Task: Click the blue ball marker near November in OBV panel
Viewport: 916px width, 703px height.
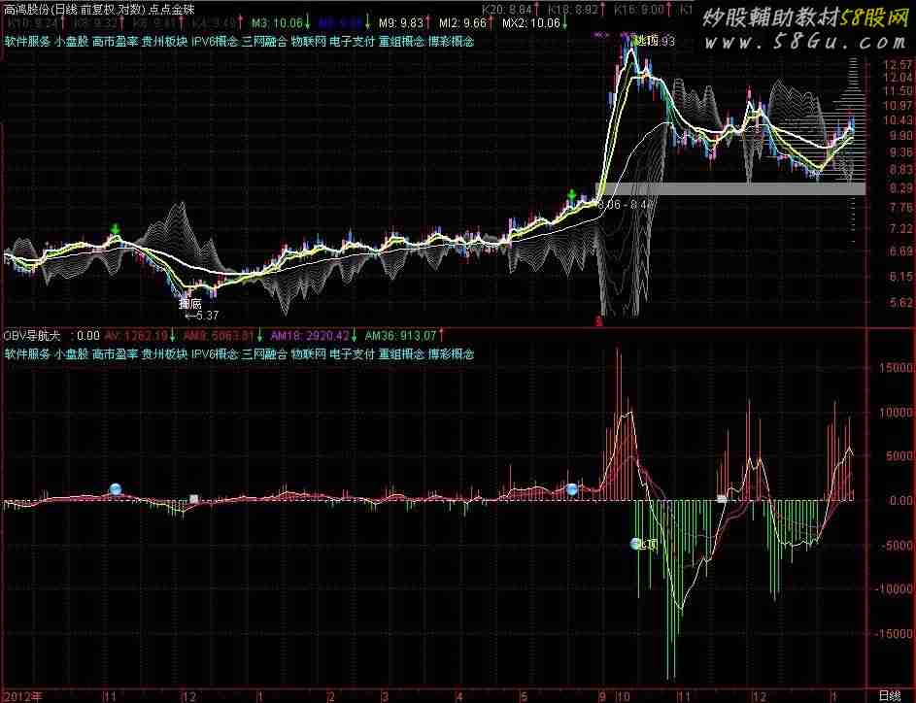Action: click(x=116, y=488)
